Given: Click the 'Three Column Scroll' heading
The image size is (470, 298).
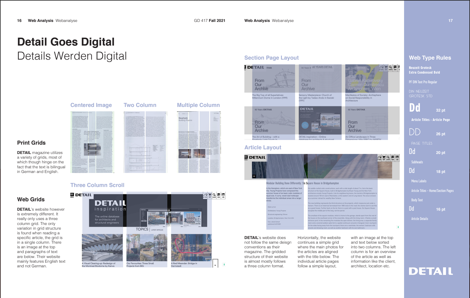Looking at the screenshot, I should 97,185.
